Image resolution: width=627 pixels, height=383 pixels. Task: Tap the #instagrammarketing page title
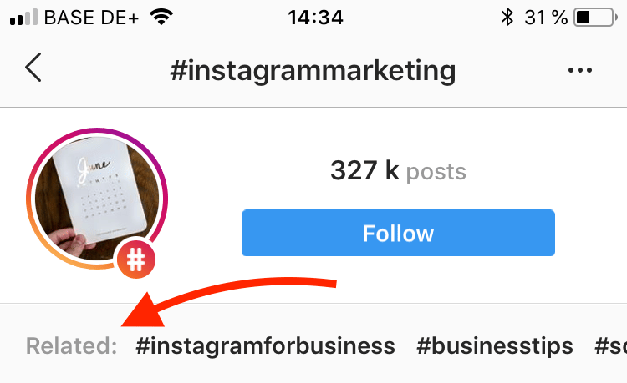tap(313, 71)
